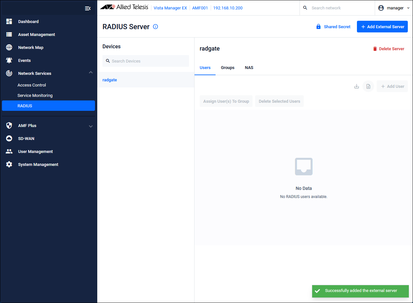The width and height of the screenshot is (413, 303).
Task: Select radgate in the Devices list
Action: tap(110, 80)
